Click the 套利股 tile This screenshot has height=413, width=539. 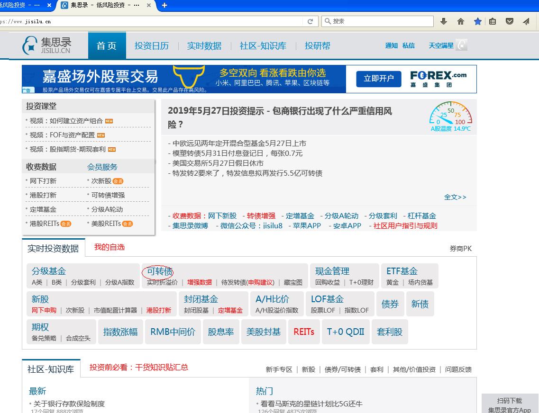click(390, 332)
